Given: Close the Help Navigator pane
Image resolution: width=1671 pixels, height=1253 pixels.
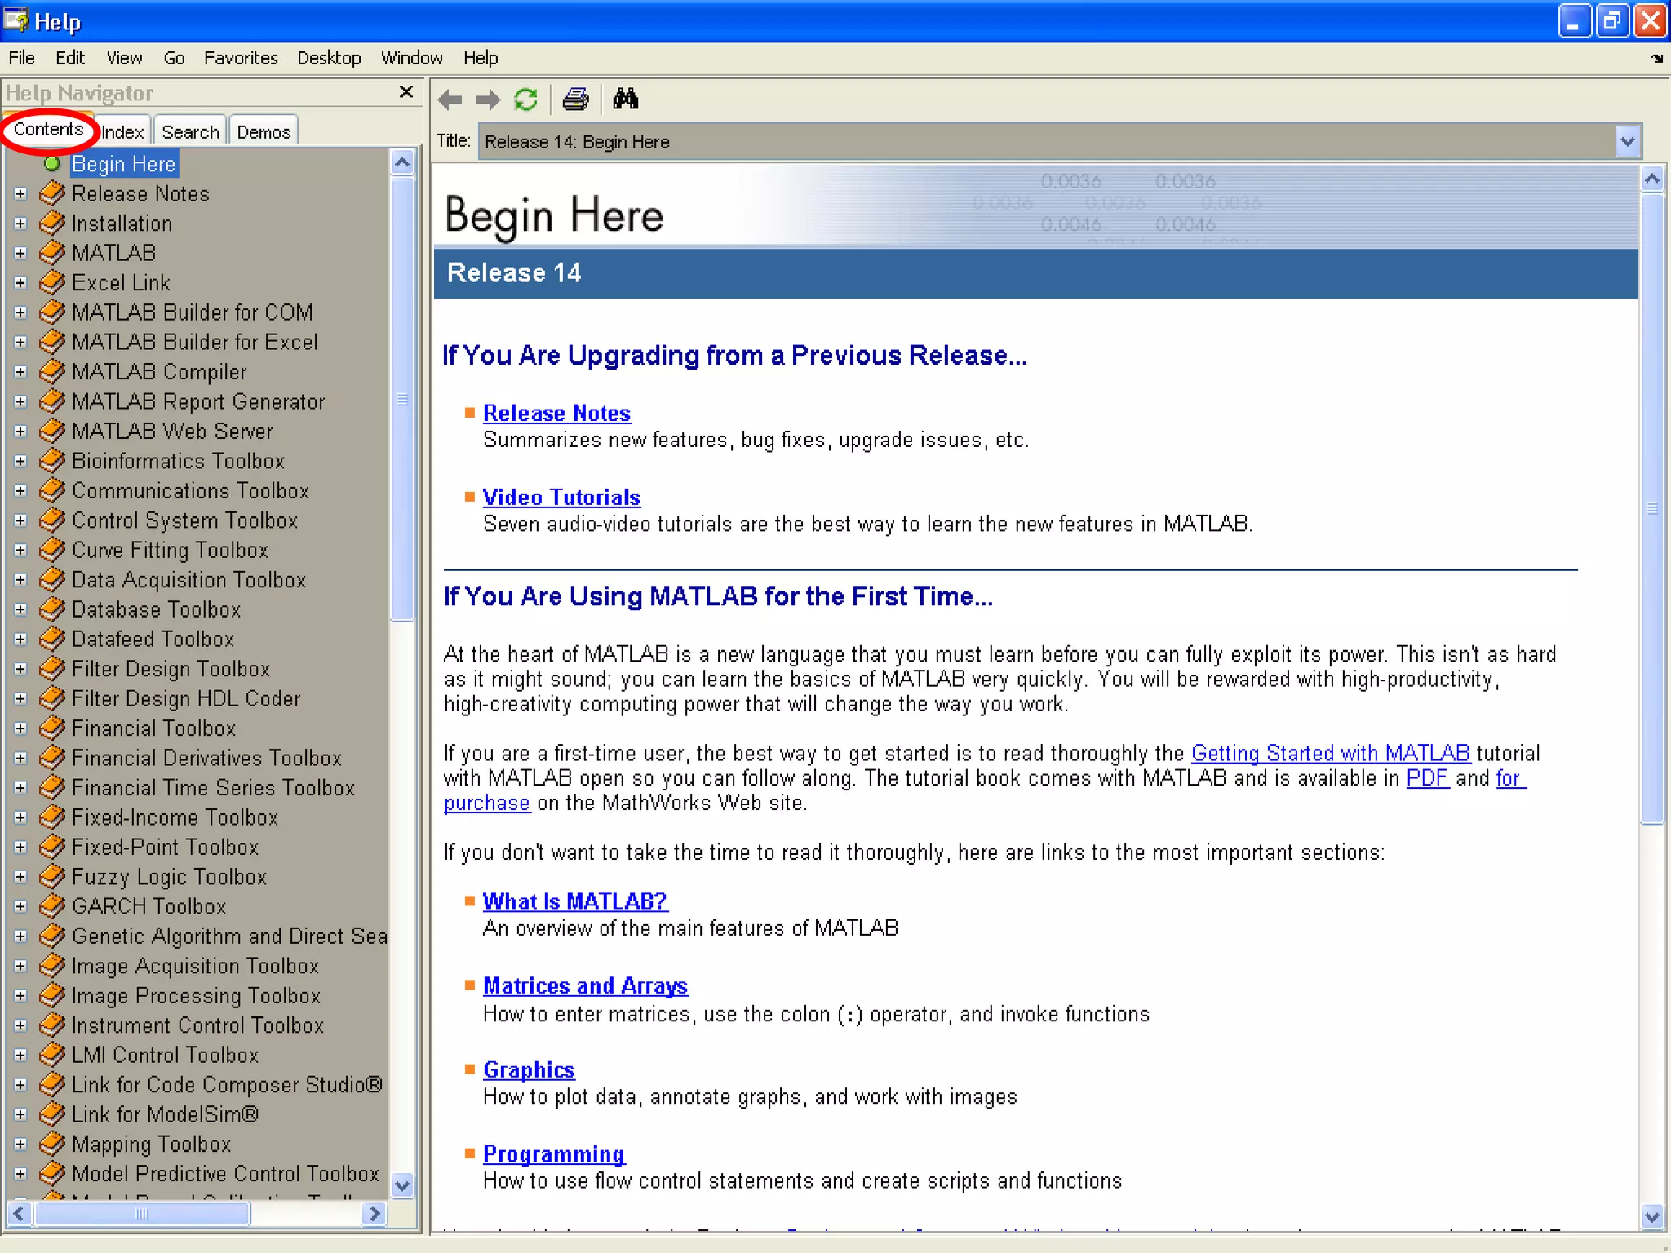Looking at the screenshot, I should [406, 92].
